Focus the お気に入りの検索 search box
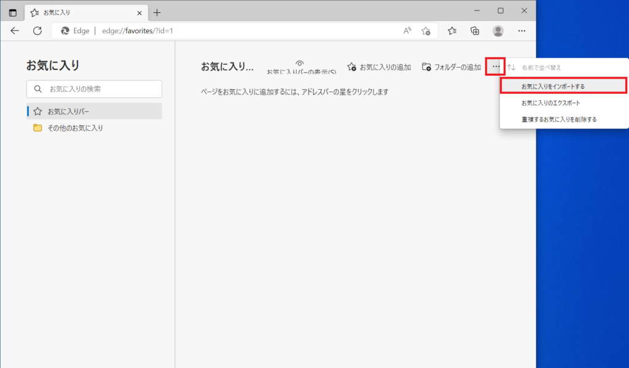Image resolution: width=629 pixels, height=368 pixels. pyautogui.click(x=94, y=89)
